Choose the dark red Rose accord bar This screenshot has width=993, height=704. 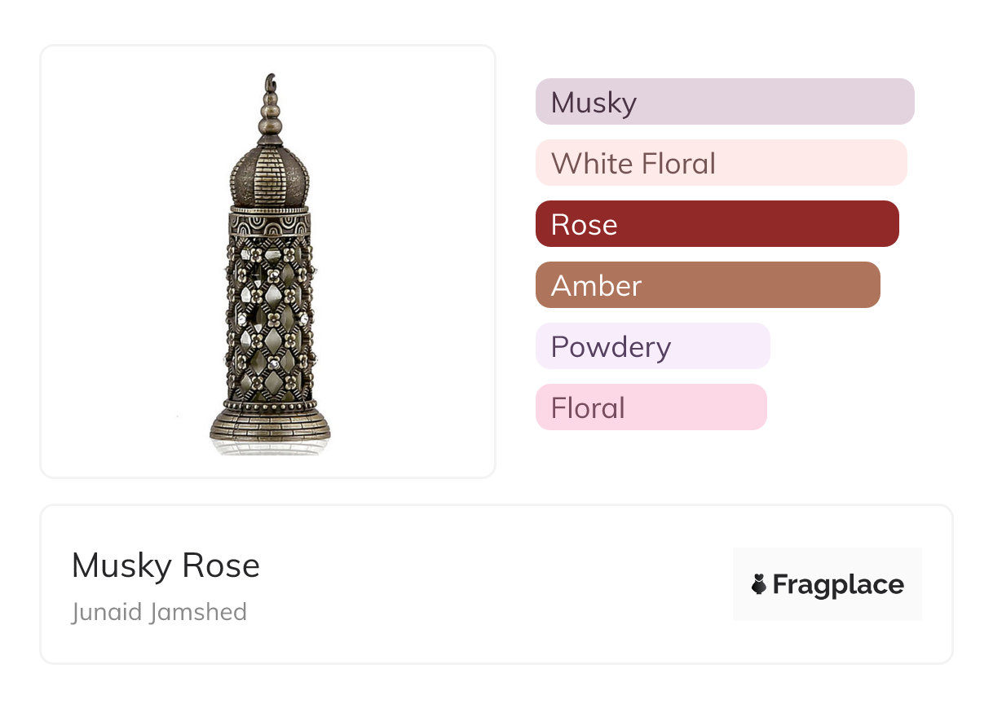717,224
